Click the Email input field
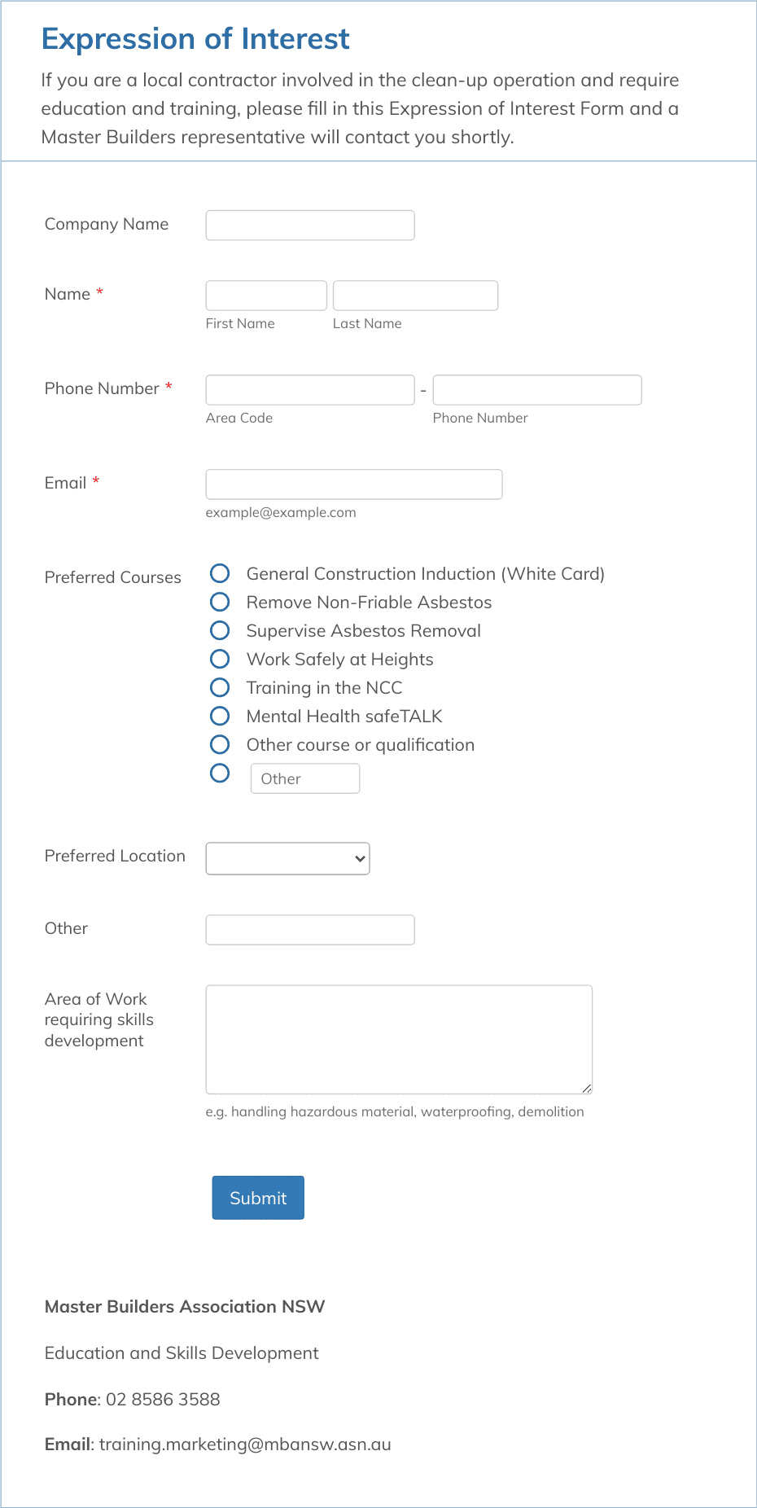 point(353,484)
